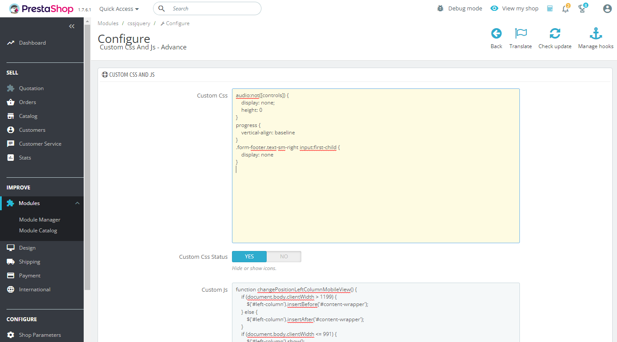Click the Debug mode label
The image size is (617, 342).
(x=465, y=9)
